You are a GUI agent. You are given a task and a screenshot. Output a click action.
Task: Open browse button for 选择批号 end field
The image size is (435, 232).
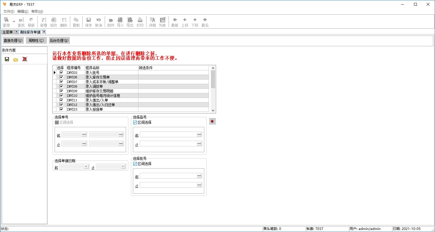click(x=199, y=185)
